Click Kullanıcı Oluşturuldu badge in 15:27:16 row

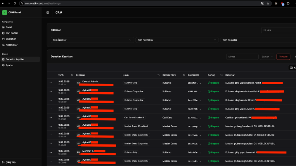(134, 92)
